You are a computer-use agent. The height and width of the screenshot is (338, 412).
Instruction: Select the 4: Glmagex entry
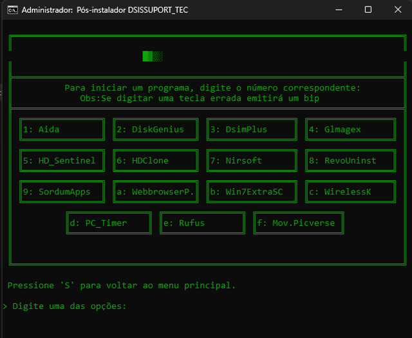[350, 129]
